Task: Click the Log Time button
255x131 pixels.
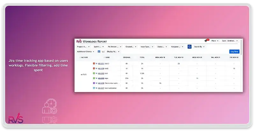Action: [234, 52]
